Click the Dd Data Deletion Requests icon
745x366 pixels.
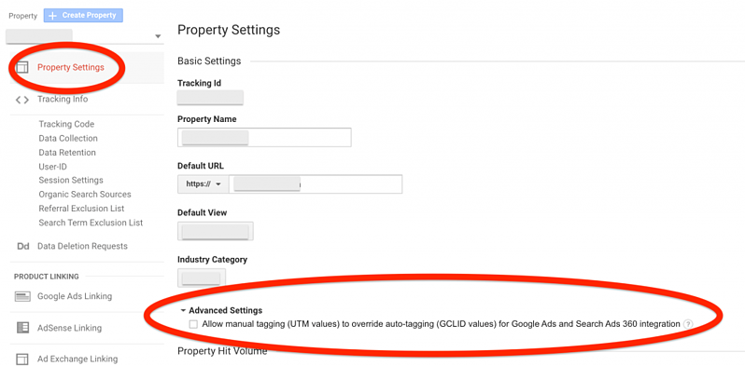[22, 246]
